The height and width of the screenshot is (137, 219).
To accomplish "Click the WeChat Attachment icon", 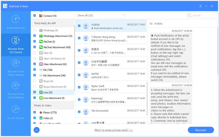I will point(41,47).
